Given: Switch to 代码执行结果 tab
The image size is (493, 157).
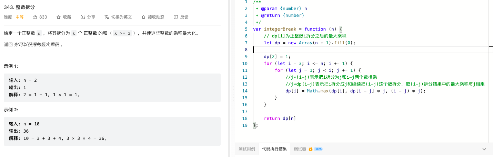Looking at the screenshot, I should click(274, 149).
